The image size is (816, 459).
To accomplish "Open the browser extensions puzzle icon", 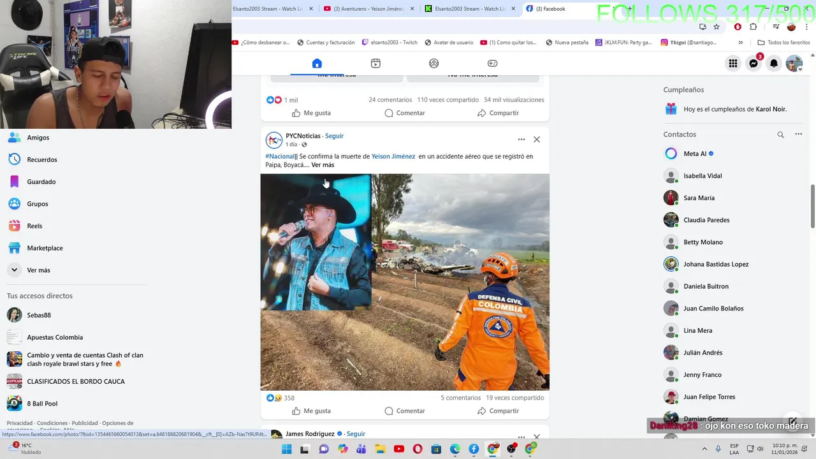I will coord(754,27).
